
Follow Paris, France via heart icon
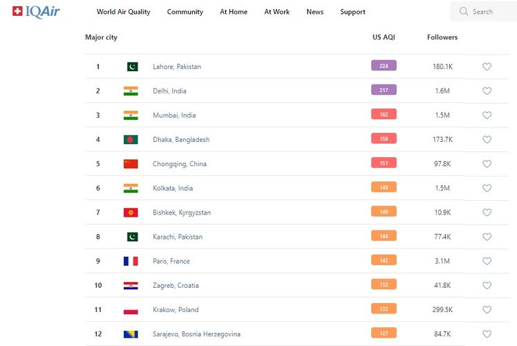pyautogui.click(x=487, y=261)
